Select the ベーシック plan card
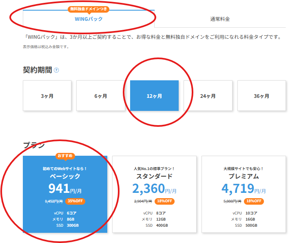 [x=65, y=194]
